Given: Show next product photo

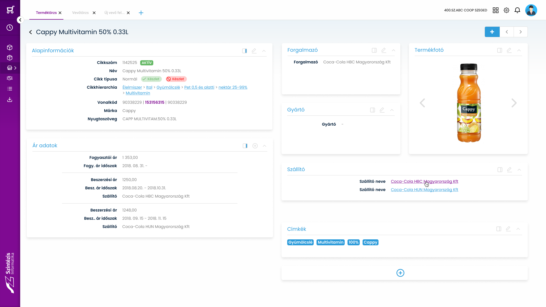Looking at the screenshot, I should point(514,103).
